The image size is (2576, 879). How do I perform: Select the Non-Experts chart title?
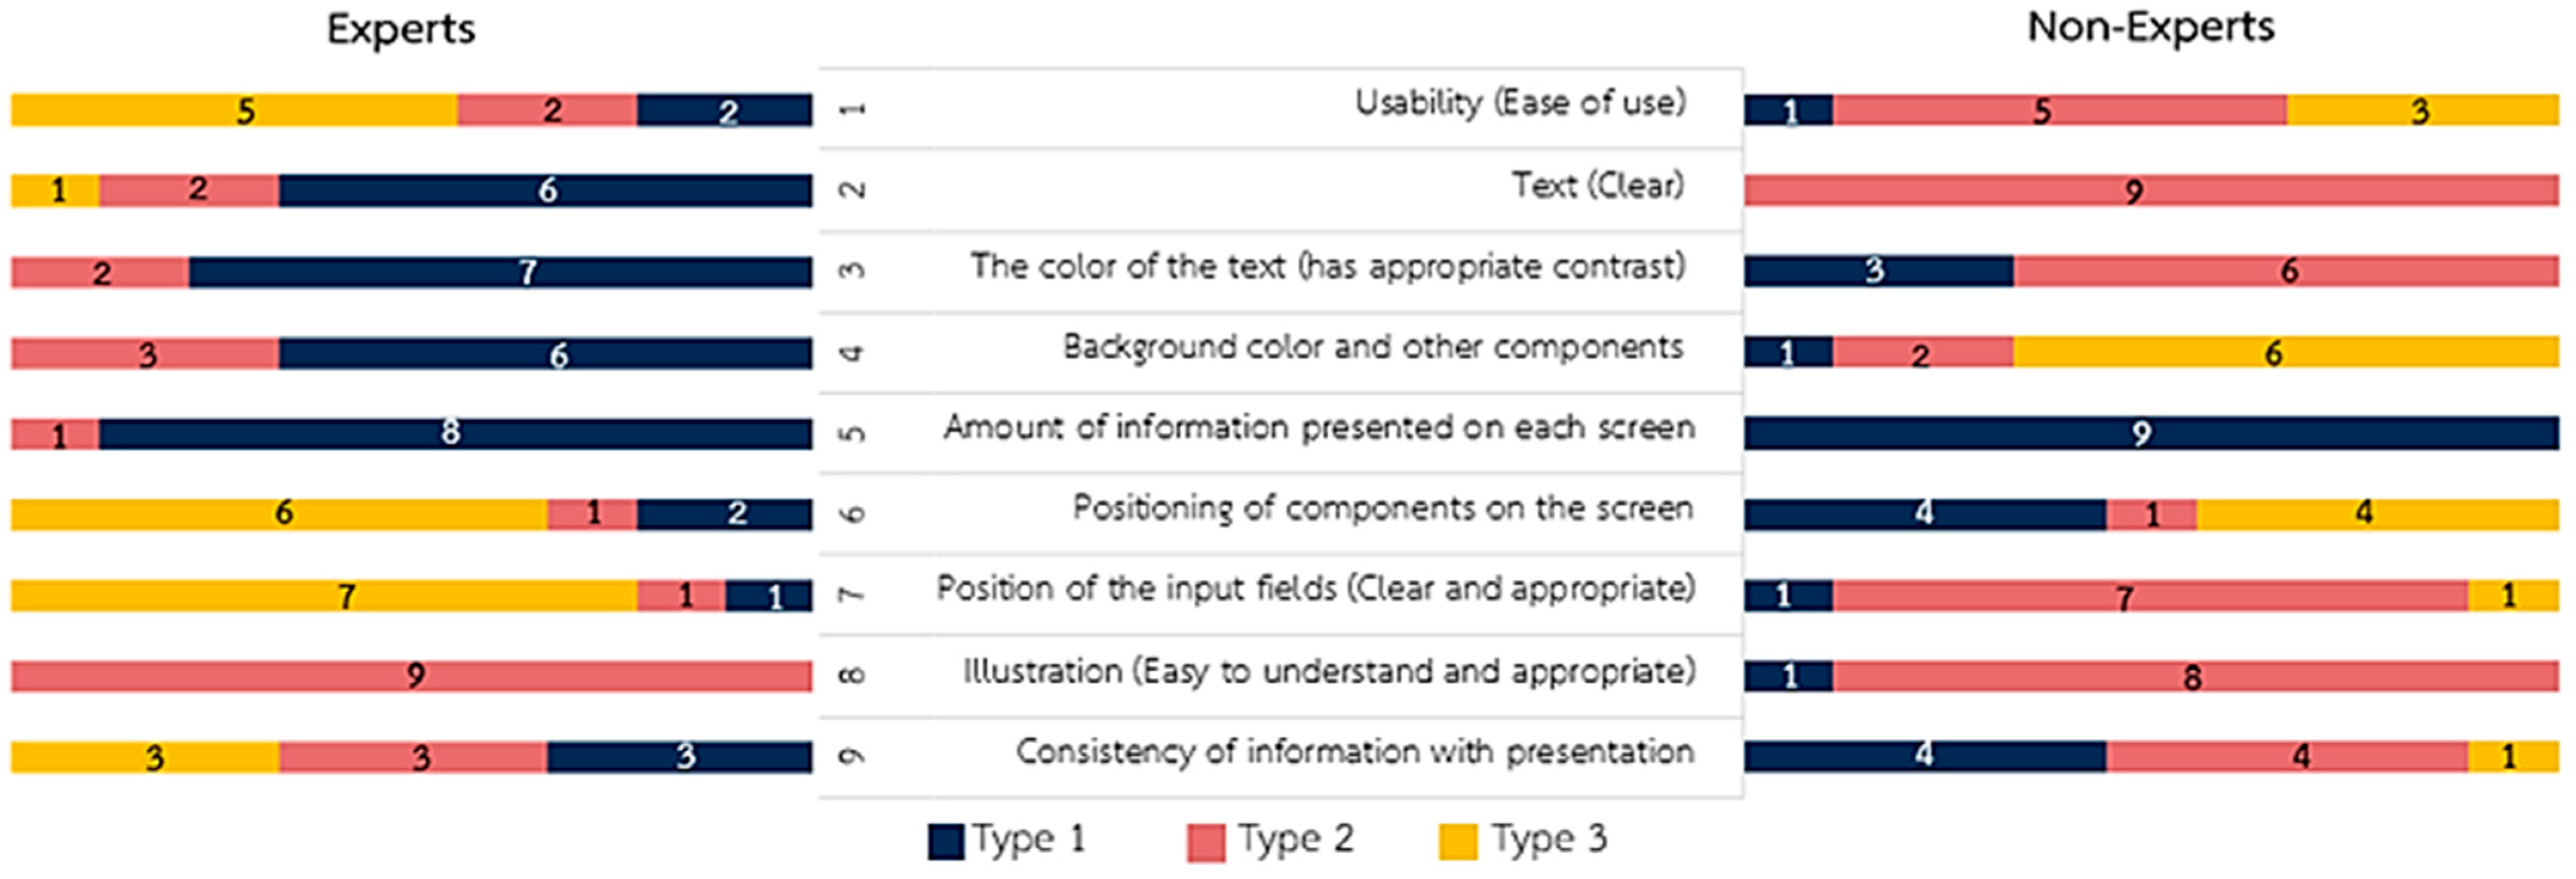coord(2150,26)
